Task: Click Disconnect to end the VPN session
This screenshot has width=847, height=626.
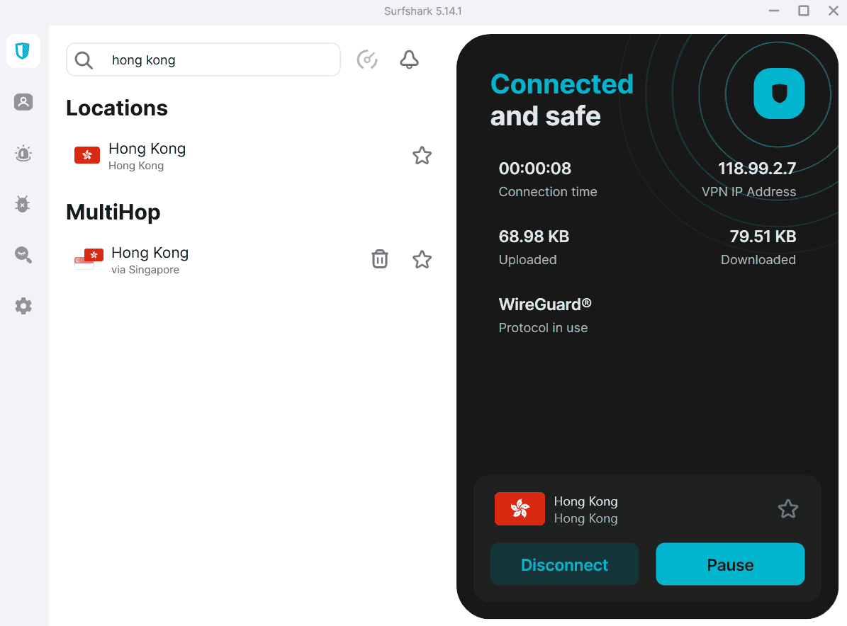Action: point(564,564)
